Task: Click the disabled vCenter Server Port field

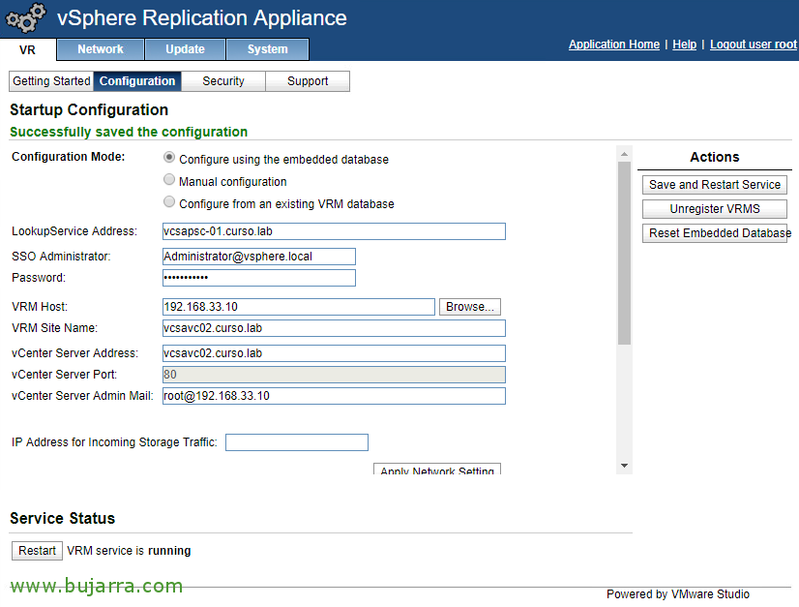Action: (x=334, y=375)
